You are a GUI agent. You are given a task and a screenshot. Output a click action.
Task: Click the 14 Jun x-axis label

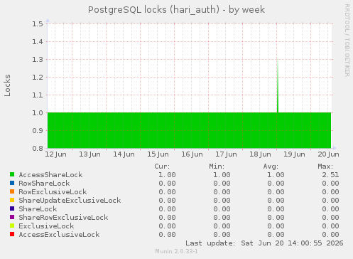pyautogui.click(x=124, y=154)
